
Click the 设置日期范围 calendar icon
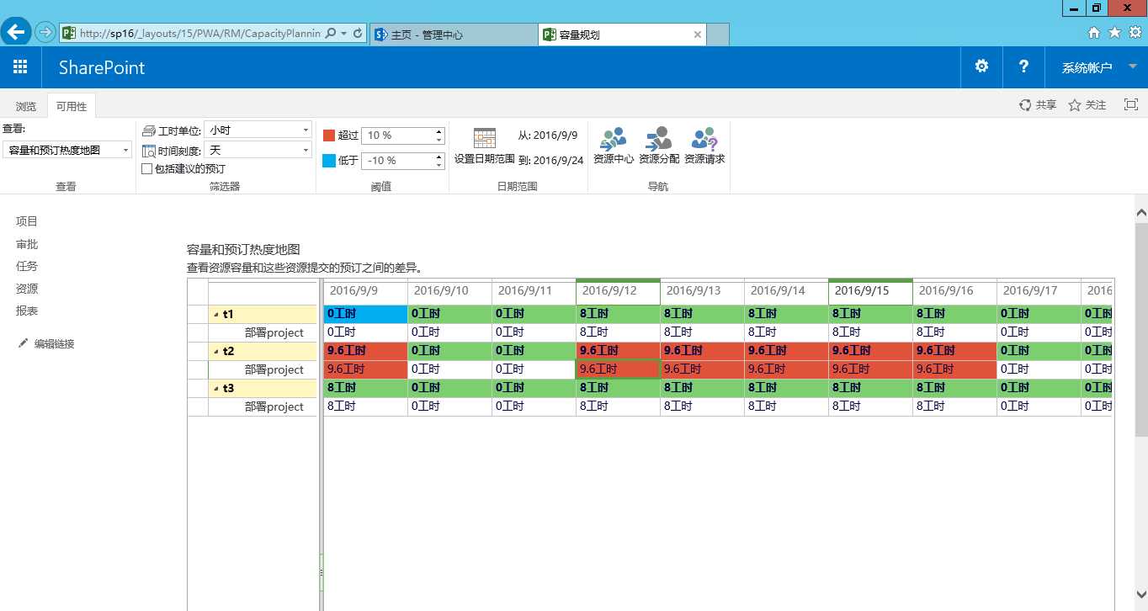(x=484, y=138)
